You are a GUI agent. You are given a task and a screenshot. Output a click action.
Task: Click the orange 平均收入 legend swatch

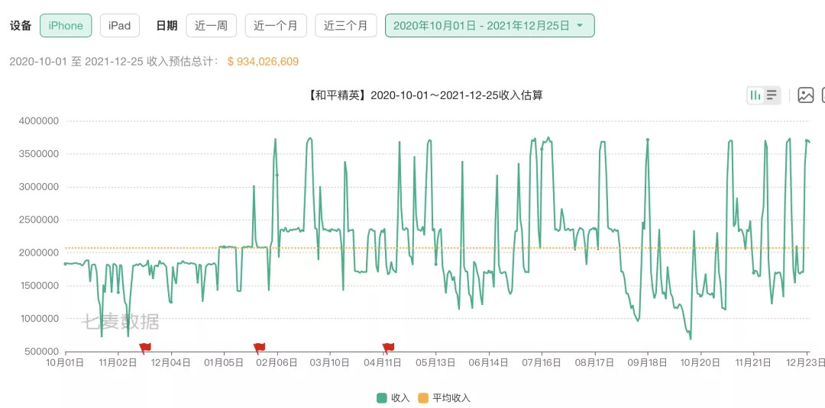click(x=423, y=398)
